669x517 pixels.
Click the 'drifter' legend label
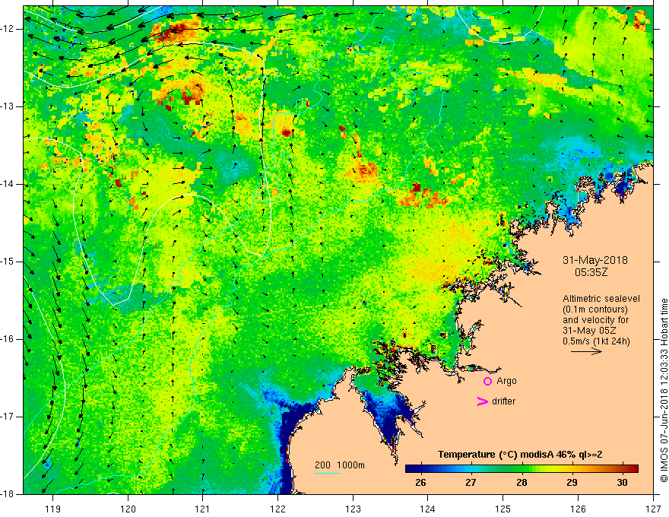click(x=503, y=401)
